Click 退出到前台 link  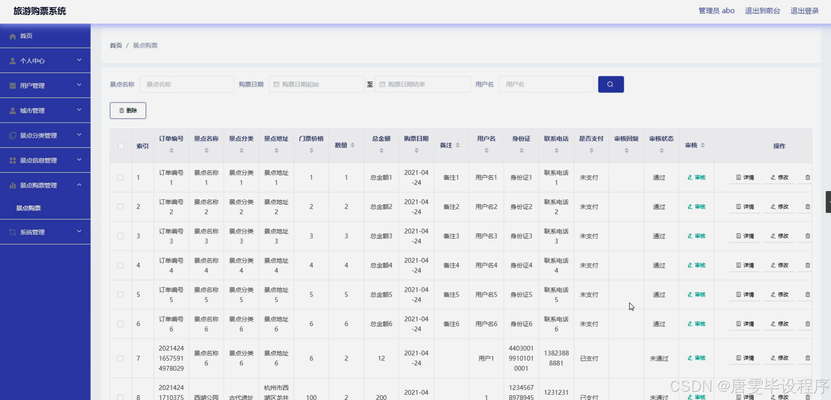coord(763,11)
